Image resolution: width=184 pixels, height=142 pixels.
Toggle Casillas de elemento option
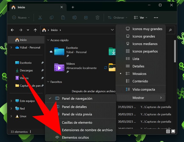click(x=77, y=123)
